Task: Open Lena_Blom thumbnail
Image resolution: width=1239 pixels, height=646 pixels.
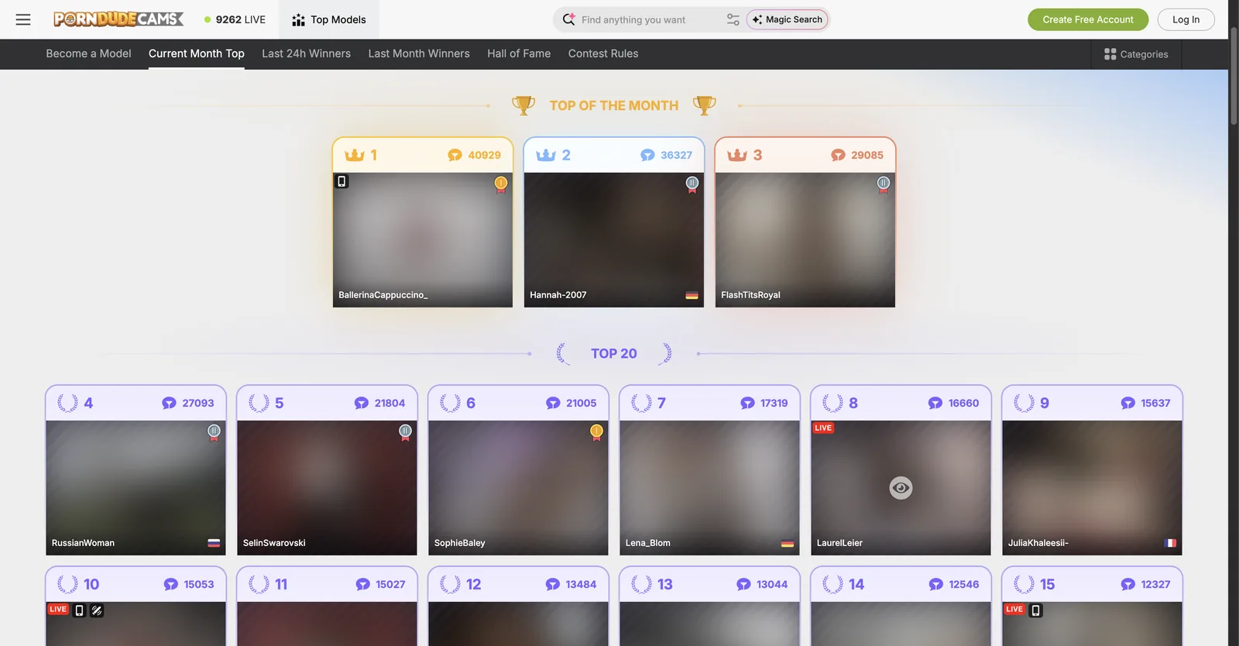Action: pos(709,488)
